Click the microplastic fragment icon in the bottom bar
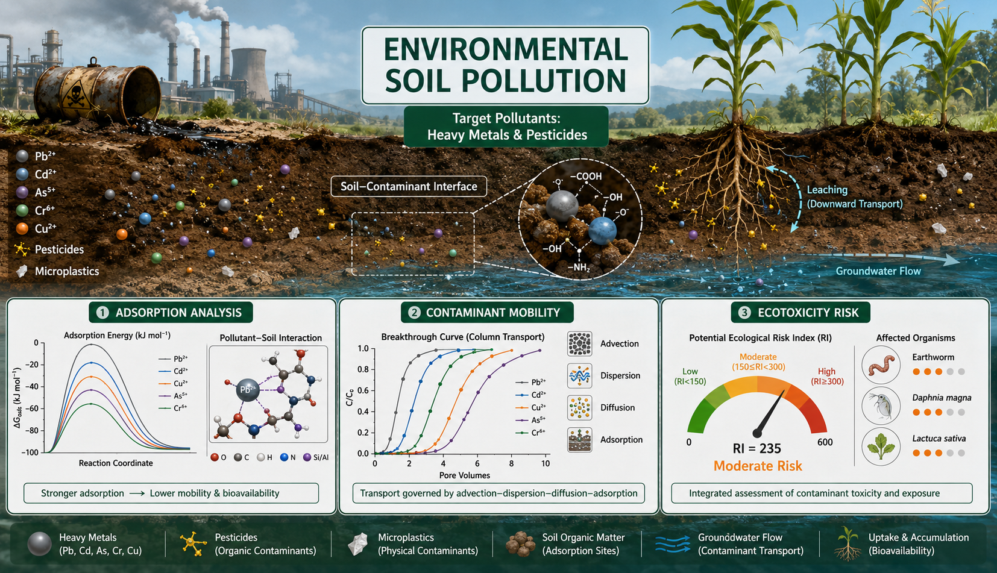Viewport: 997px width, 573px height. click(x=358, y=543)
